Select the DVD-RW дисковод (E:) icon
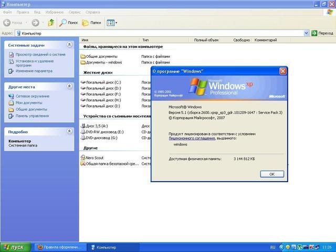The image size is (336, 252). tap(83, 132)
